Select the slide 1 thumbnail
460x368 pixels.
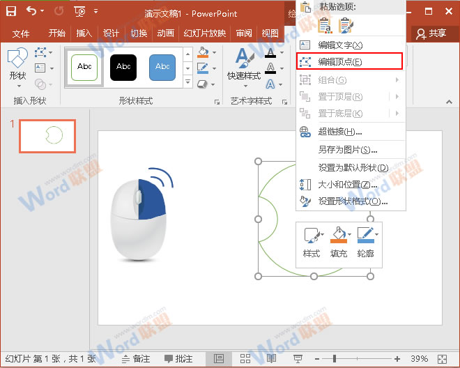(47, 135)
